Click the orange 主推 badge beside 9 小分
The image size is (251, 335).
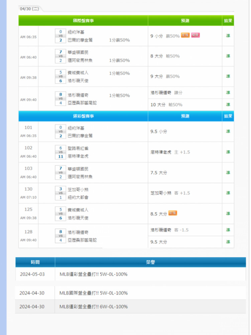click(185, 35)
